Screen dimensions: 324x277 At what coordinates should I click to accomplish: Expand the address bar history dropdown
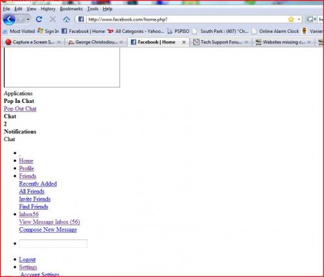point(299,19)
